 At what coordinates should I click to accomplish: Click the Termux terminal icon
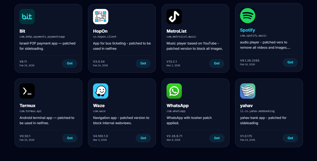27,91
